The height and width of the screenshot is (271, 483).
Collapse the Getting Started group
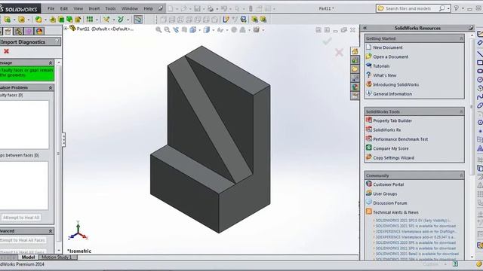pos(461,38)
